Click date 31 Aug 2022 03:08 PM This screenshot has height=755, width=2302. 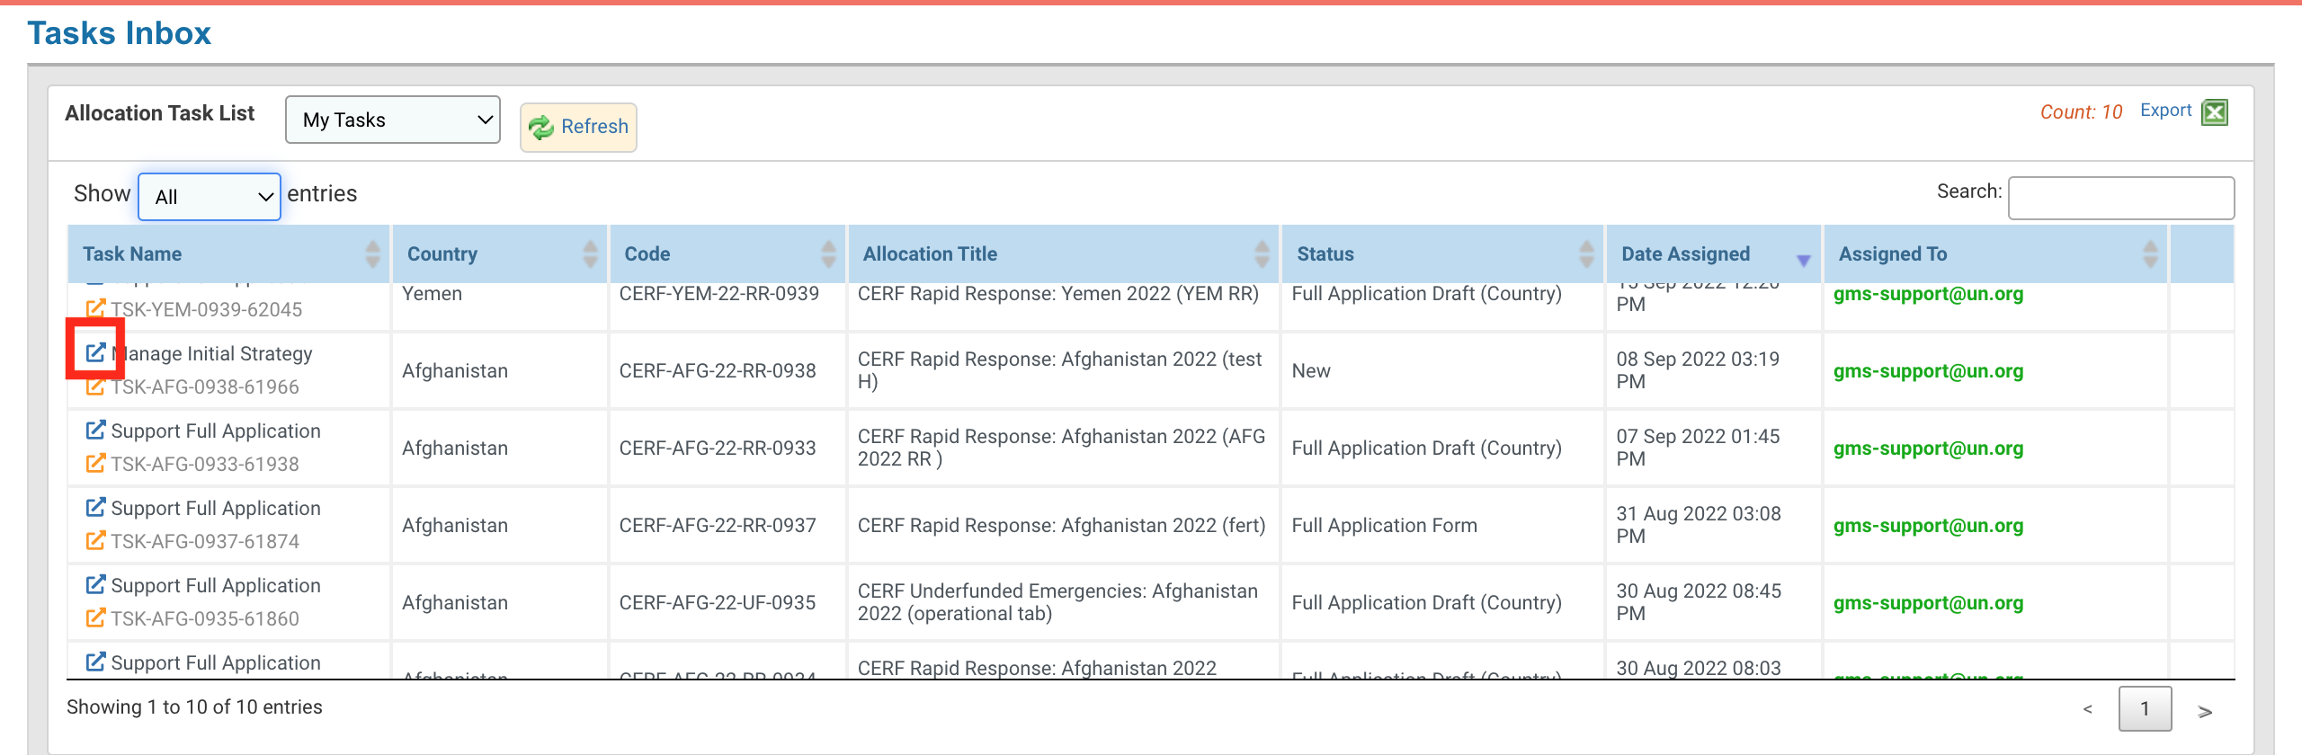1698,525
